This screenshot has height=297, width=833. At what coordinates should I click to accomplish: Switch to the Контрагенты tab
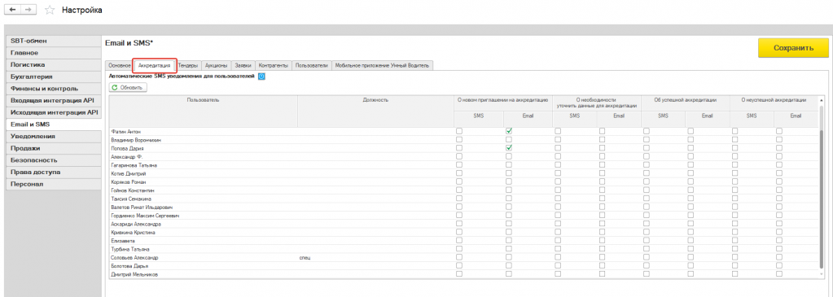coord(274,65)
